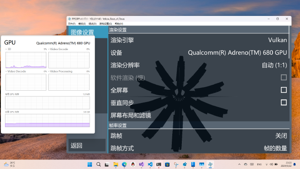
Task: Open the 帮助(H) menu
Action: (119, 24)
